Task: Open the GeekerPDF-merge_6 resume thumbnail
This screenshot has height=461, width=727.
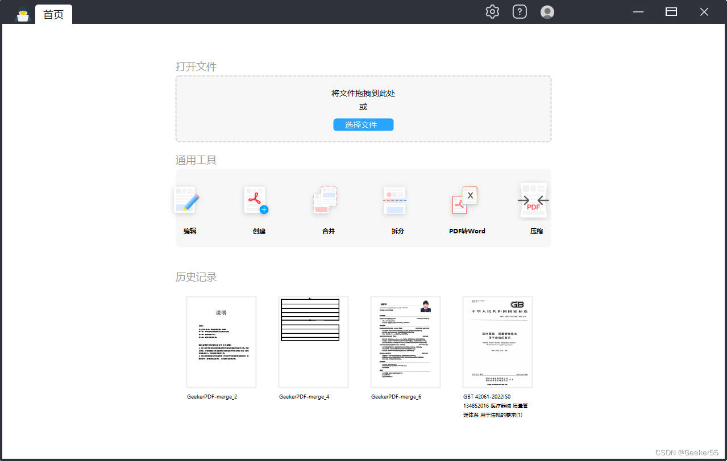Action: pos(405,342)
